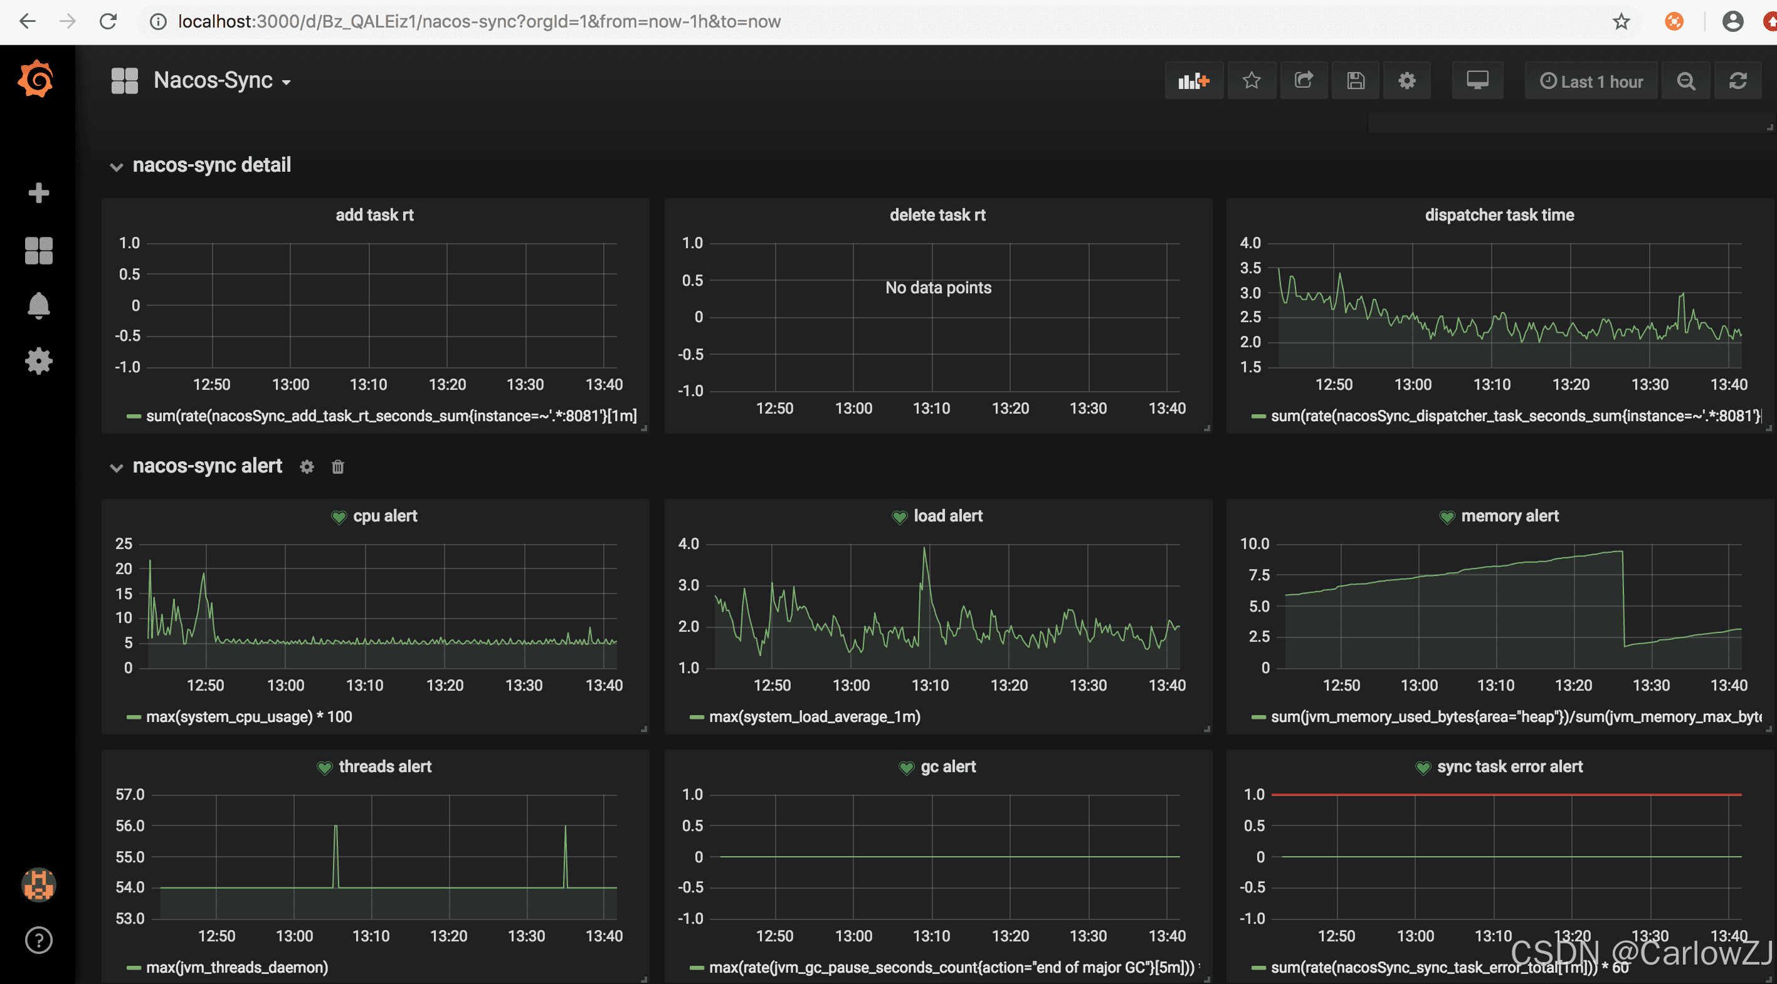
Task: Open the Last 1 hour time picker
Action: pos(1591,81)
